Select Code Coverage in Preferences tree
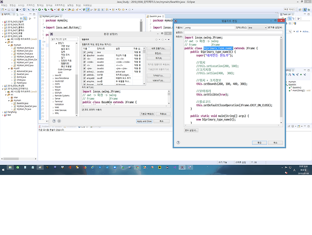 (x=65, y=70)
